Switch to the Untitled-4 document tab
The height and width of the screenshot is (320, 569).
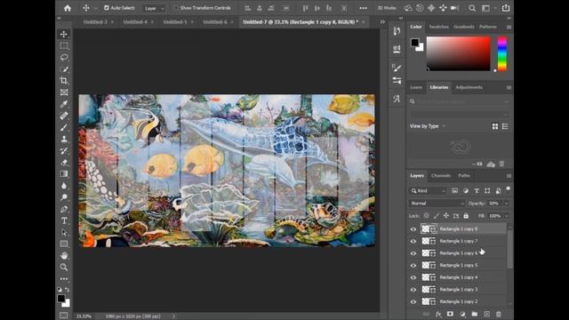point(135,22)
